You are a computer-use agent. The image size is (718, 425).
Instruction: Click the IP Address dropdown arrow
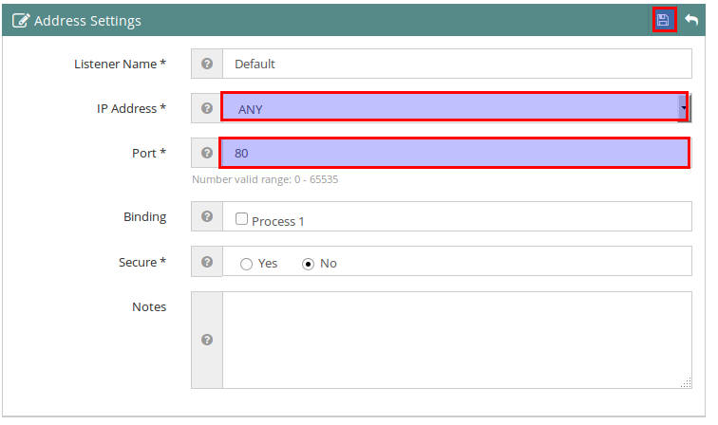click(683, 108)
